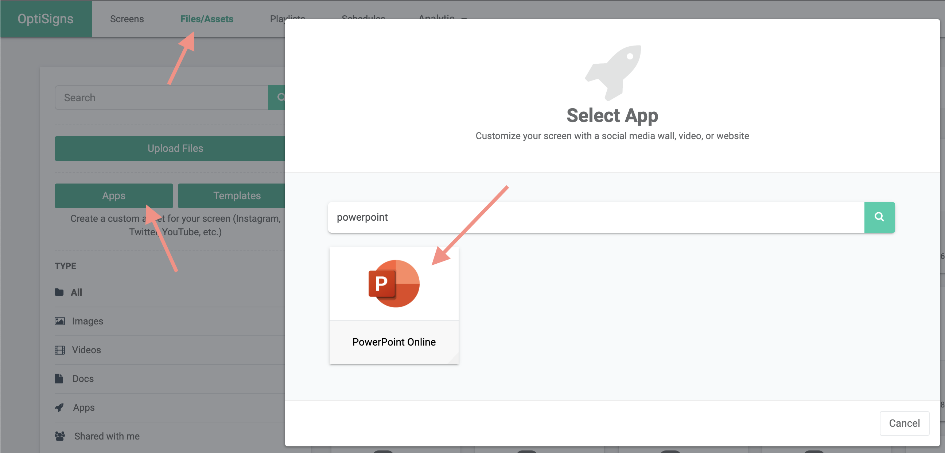Image resolution: width=945 pixels, height=453 pixels.
Task: Open the Screens tab
Action: [127, 19]
